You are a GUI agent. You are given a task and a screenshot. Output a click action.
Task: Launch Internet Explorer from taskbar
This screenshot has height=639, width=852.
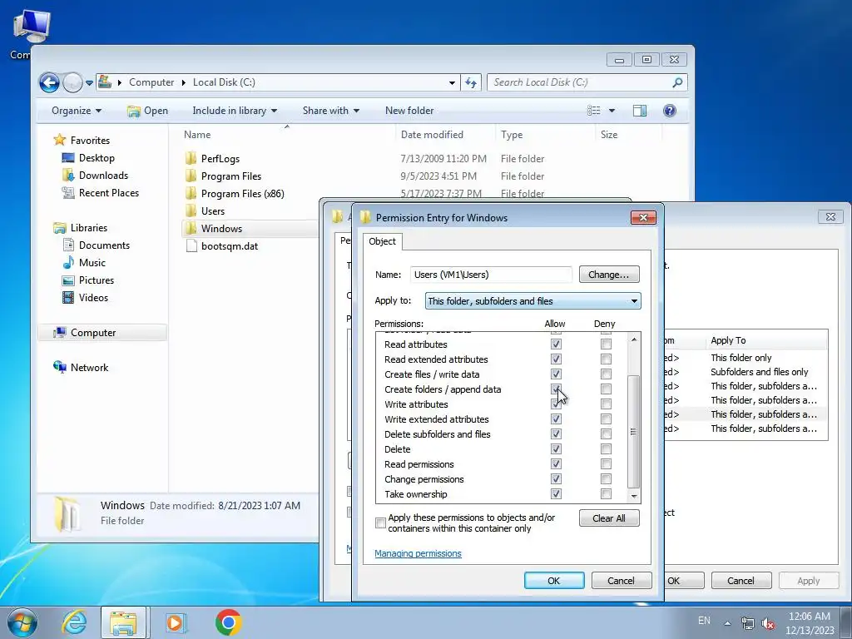pyautogui.click(x=74, y=622)
